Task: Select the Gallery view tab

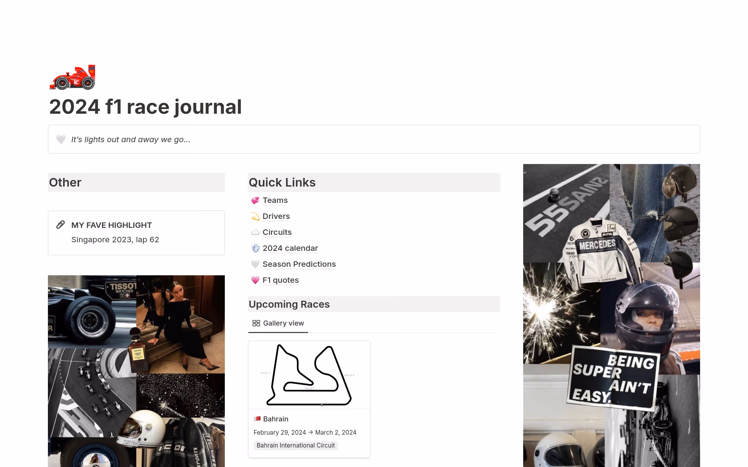Action: (x=278, y=323)
